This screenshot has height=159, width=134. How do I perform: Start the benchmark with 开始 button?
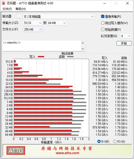pyautogui.click(x=124, y=43)
